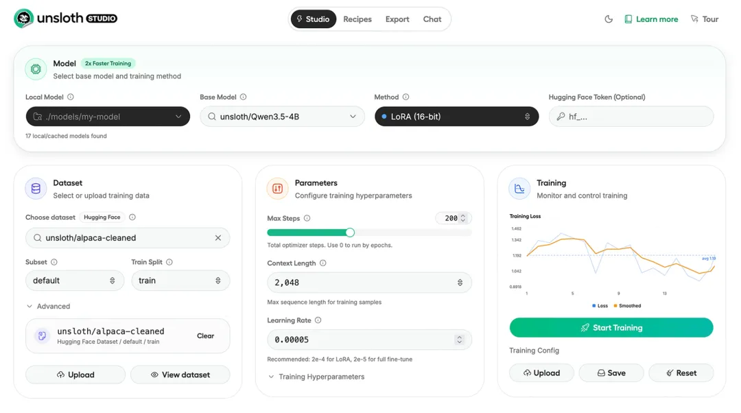The image size is (741, 413).
Task: Click the Training chart icon
Action: point(519,189)
